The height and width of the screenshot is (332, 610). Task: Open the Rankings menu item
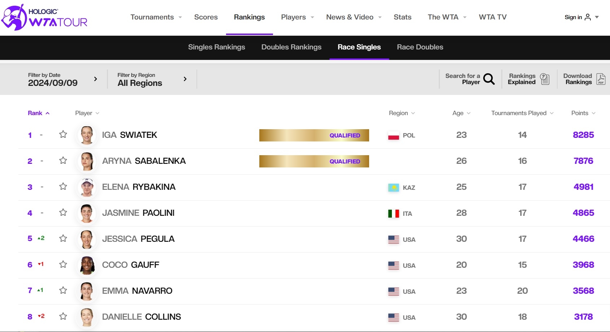[x=249, y=17]
